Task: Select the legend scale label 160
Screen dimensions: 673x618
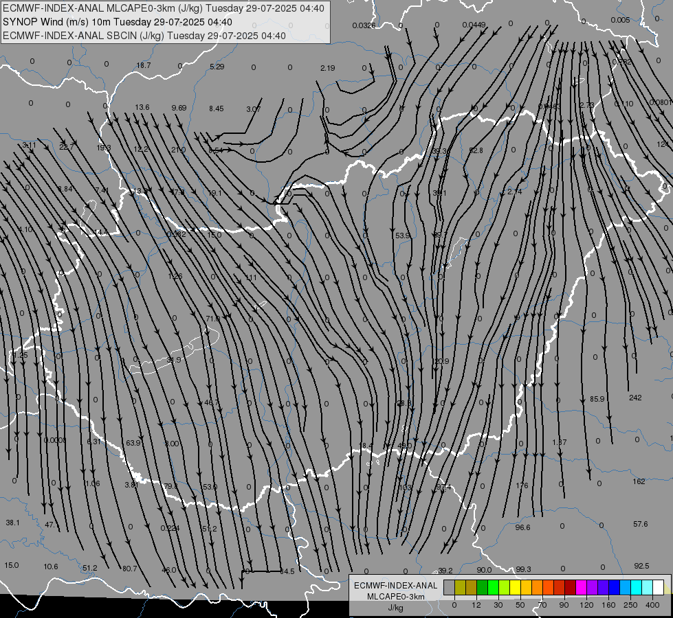Action: [x=608, y=605]
